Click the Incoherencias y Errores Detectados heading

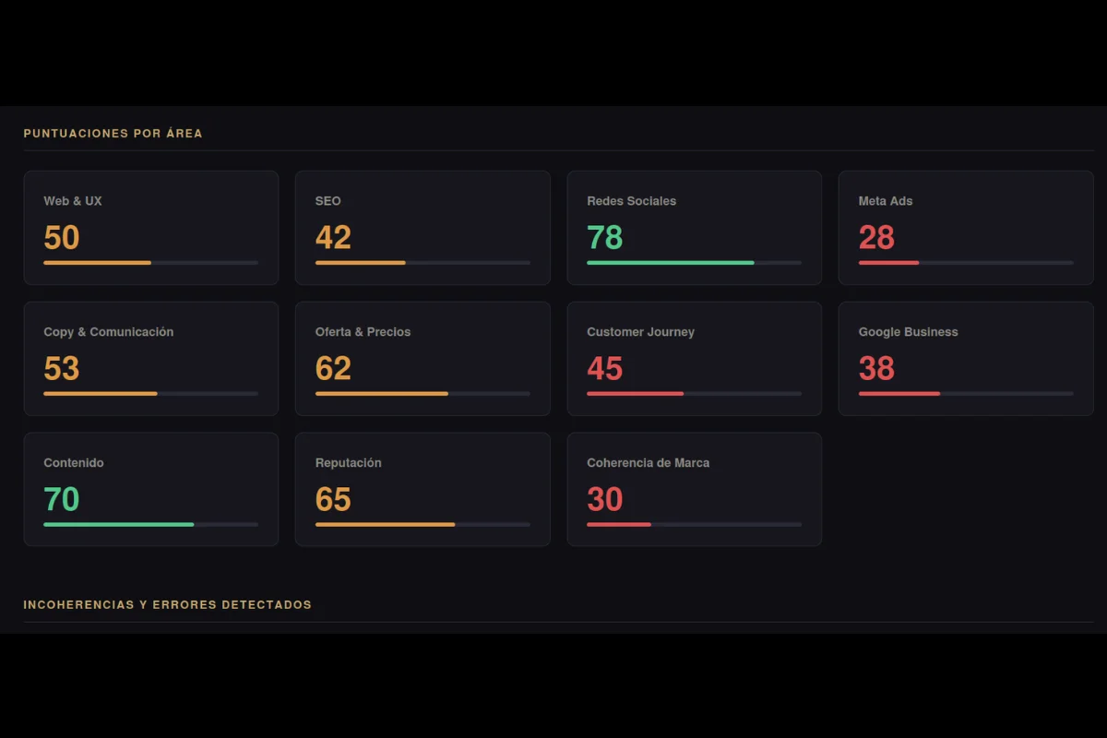coord(167,605)
